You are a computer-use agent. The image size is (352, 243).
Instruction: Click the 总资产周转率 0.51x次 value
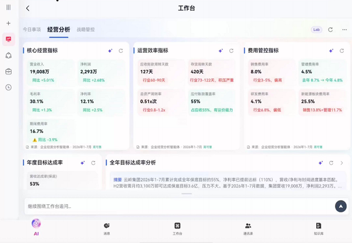coord(148,101)
